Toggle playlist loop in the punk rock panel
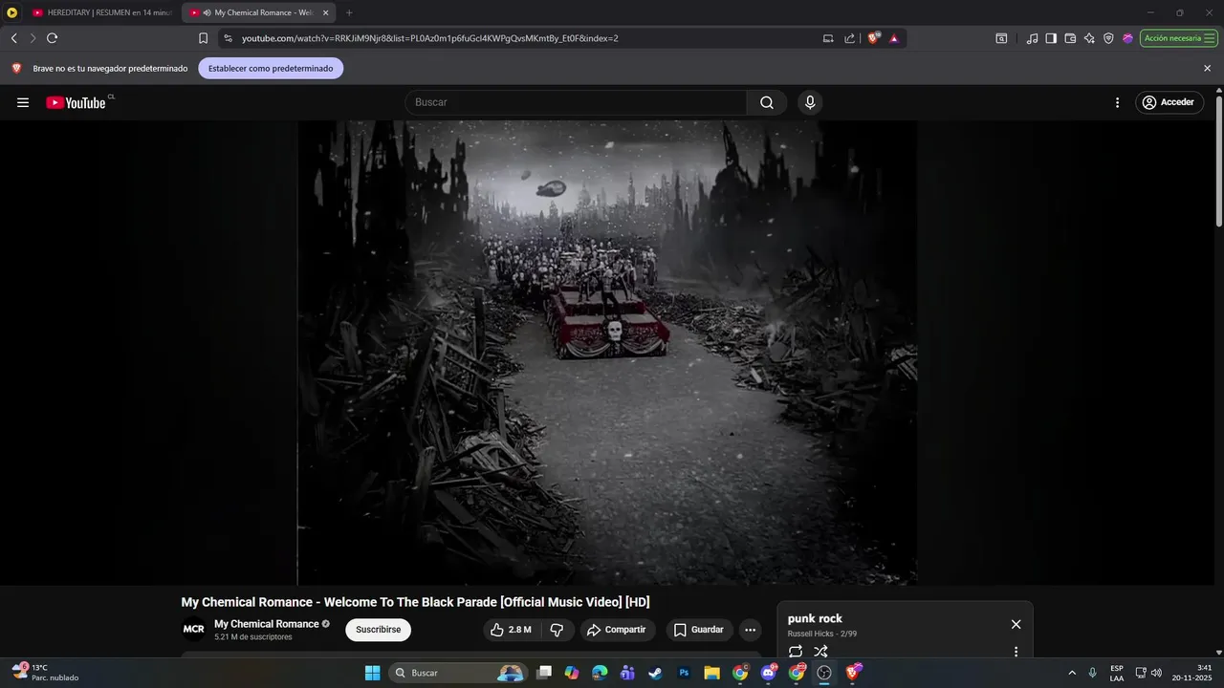 (x=796, y=652)
